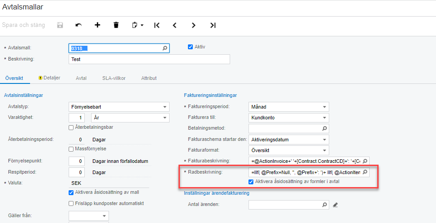Click Spara och stäng button

pos(24,25)
